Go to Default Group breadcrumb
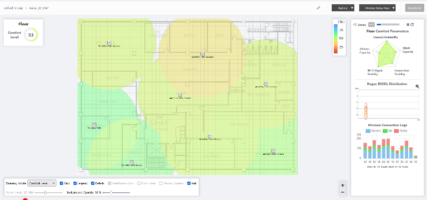 click(13, 8)
